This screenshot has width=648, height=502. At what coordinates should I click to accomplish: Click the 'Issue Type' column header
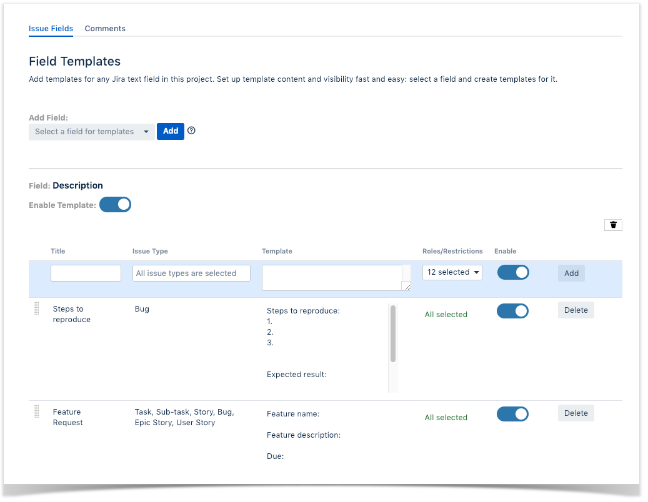coord(150,251)
